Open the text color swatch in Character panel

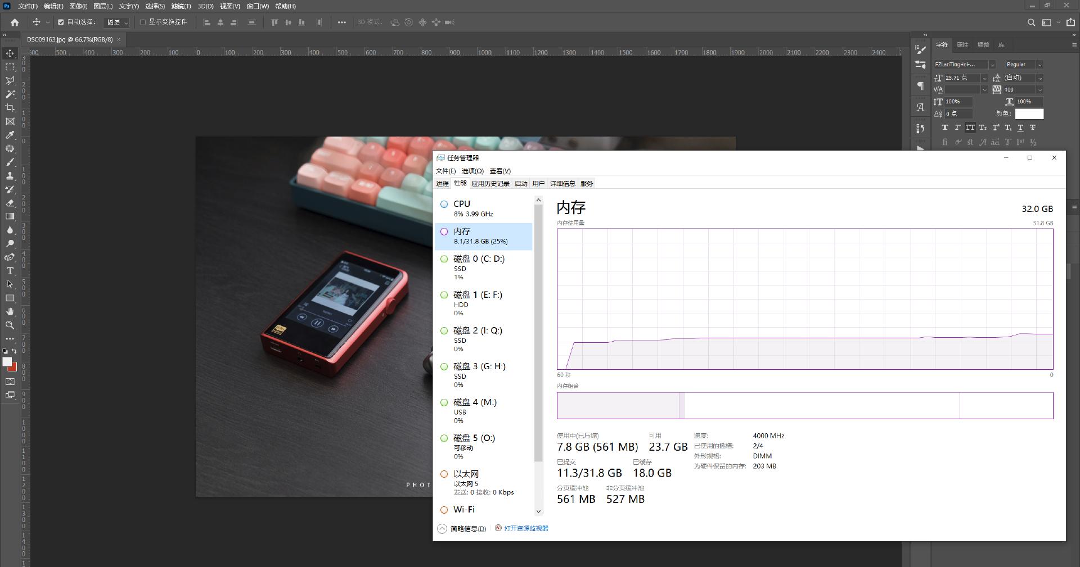point(1029,114)
